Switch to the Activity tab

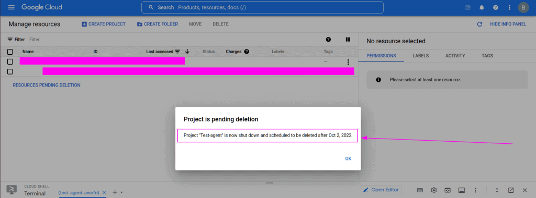[x=455, y=56]
